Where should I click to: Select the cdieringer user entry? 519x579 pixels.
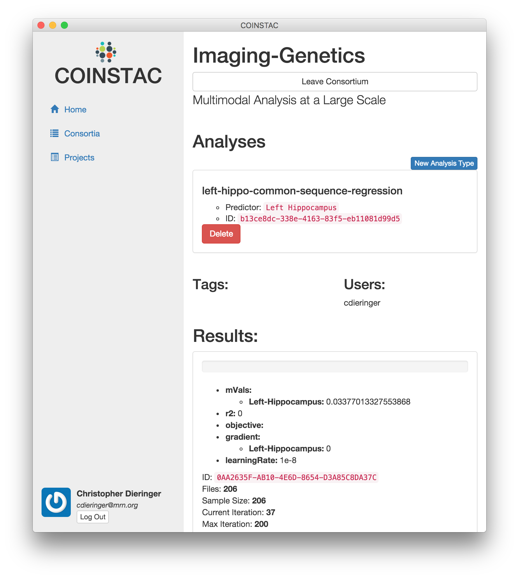point(362,303)
